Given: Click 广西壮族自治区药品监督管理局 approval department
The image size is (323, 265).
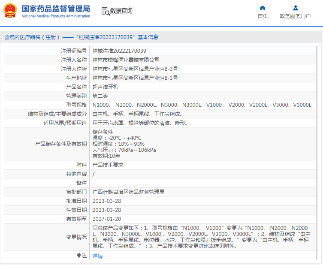Looking at the screenshot, I should pyautogui.click(x=128, y=192).
